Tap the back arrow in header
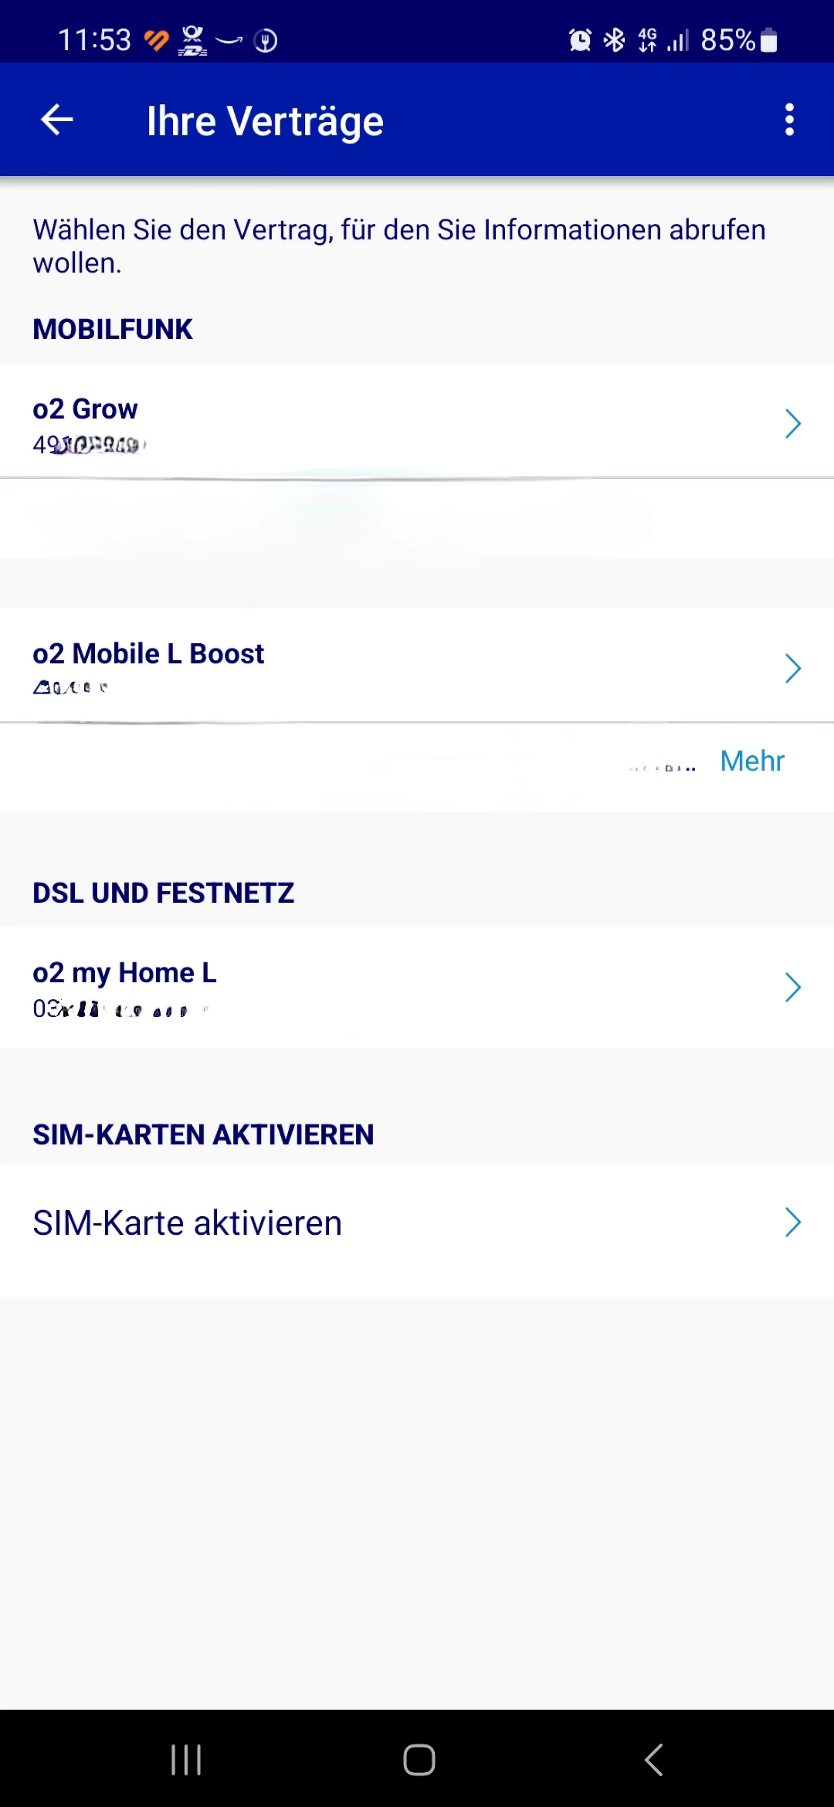 pyautogui.click(x=57, y=120)
